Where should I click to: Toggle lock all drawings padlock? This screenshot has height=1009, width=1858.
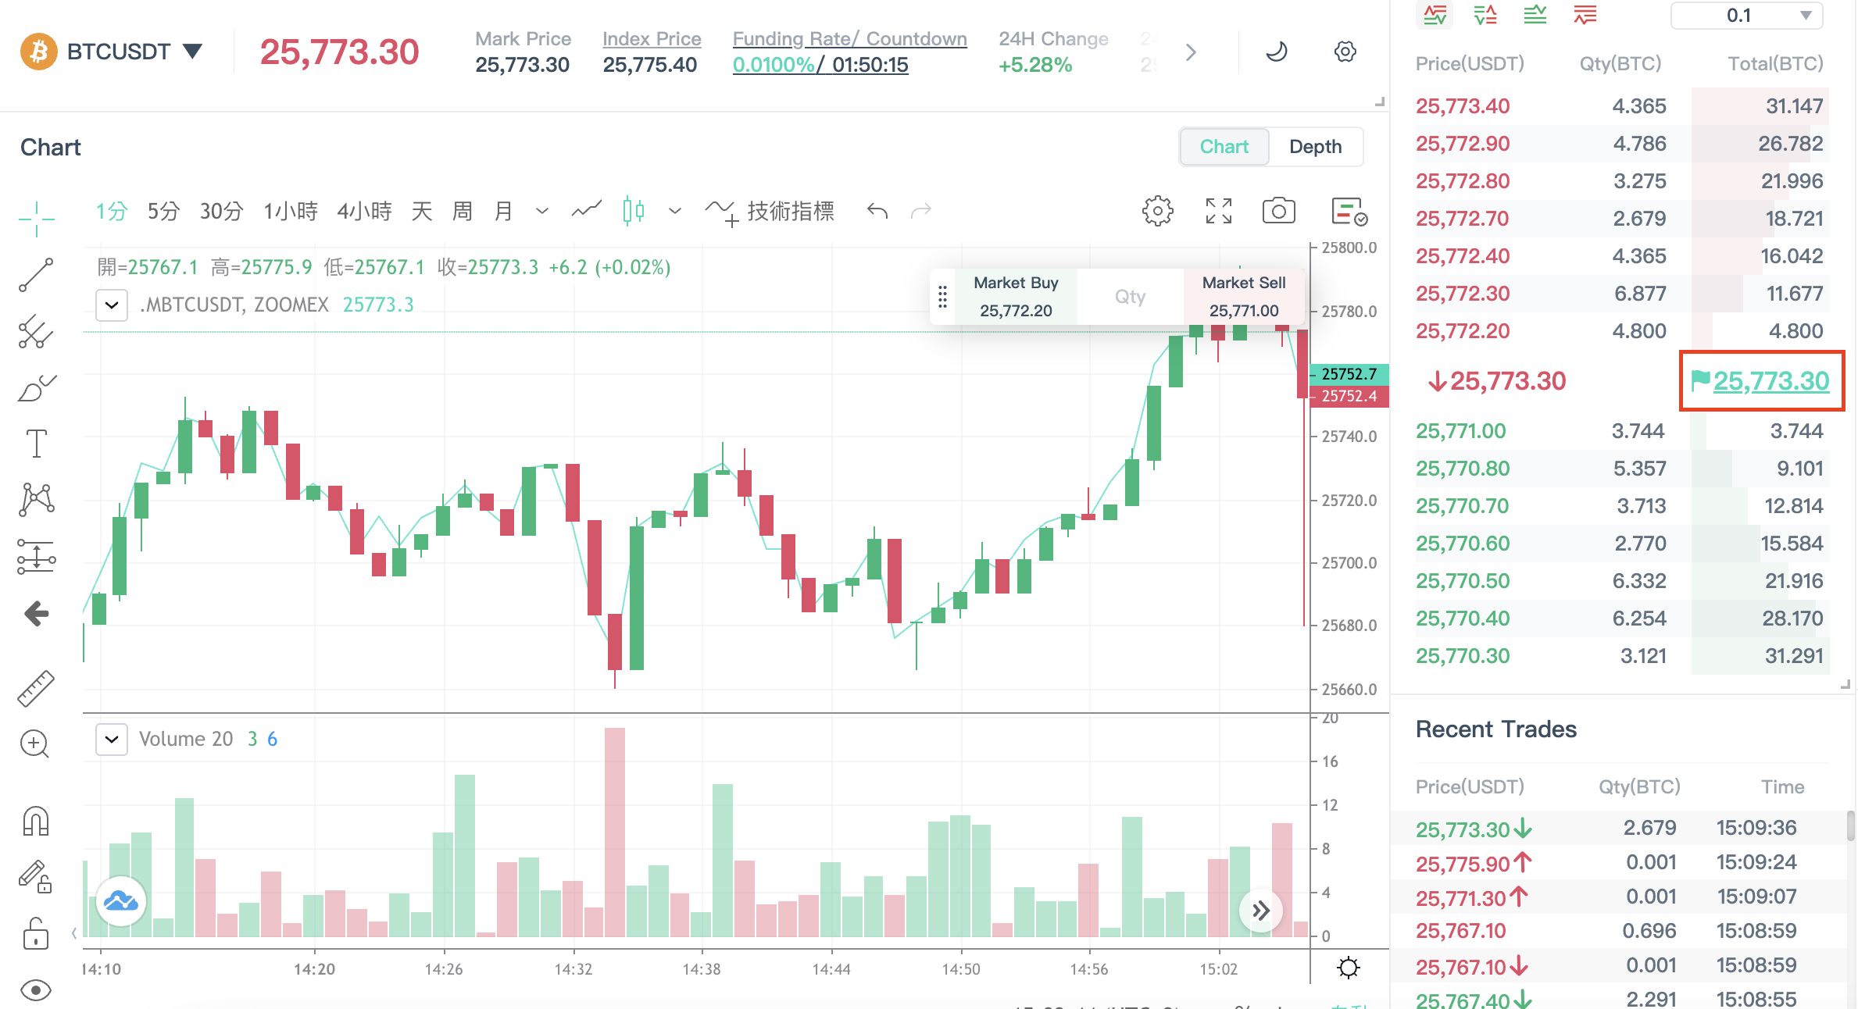click(x=36, y=933)
